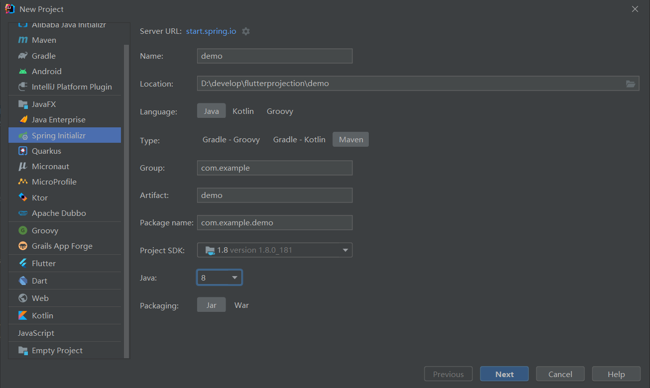Open the Java version dropdown
Screen dimensions: 650x388
tap(219, 278)
